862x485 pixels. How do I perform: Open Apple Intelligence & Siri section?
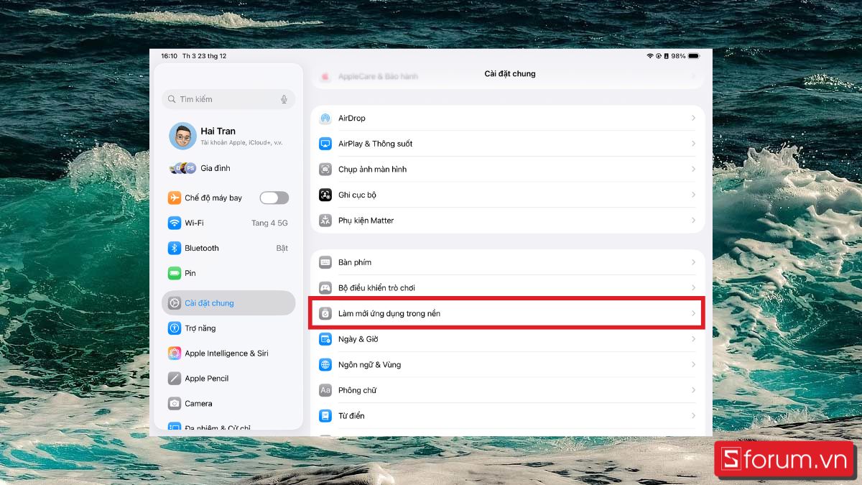click(x=228, y=354)
